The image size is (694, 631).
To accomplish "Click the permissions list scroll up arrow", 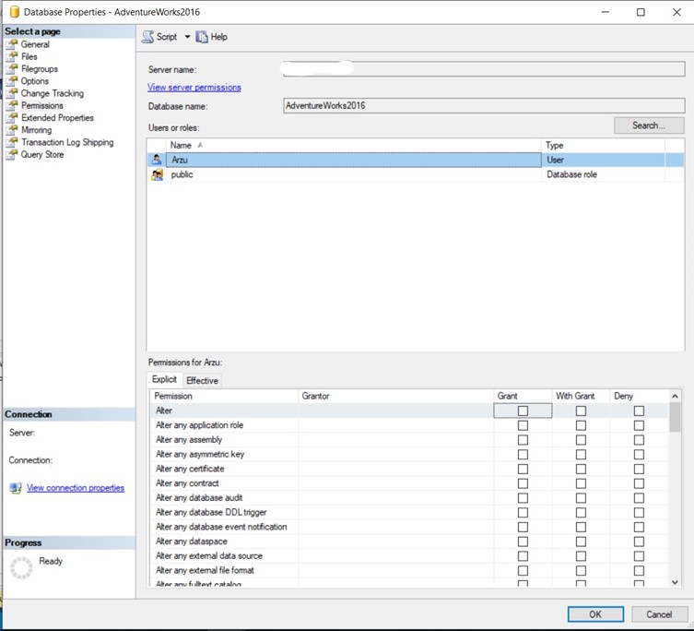I will pyautogui.click(x=675, y=396).
